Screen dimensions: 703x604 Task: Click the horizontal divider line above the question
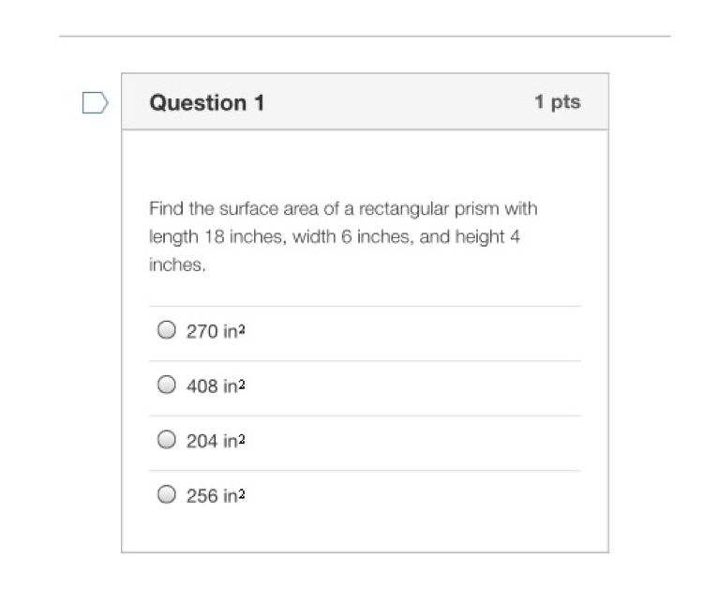(x=365, y=38)
